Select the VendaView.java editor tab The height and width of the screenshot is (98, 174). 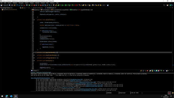click(50, 8)
